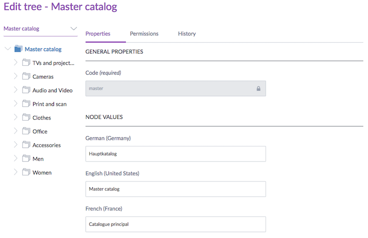
Task: Click the blue Master catalog folder icon
Action: tap(18, 49)
